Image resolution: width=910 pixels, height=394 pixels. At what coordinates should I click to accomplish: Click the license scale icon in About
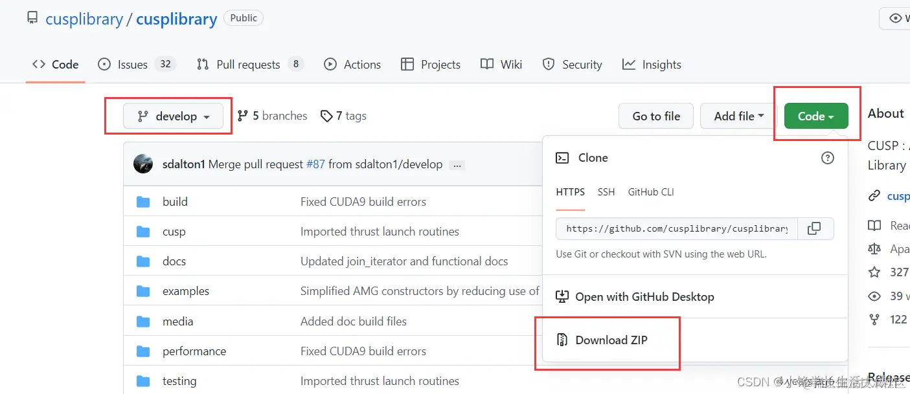click(874, 249)
